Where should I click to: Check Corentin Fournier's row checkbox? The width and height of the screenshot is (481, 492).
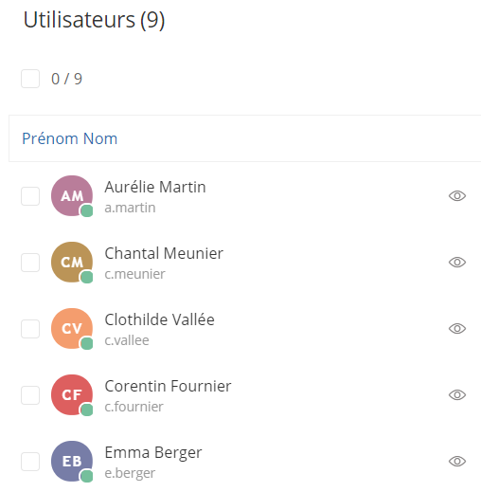(x=30, y=395)
